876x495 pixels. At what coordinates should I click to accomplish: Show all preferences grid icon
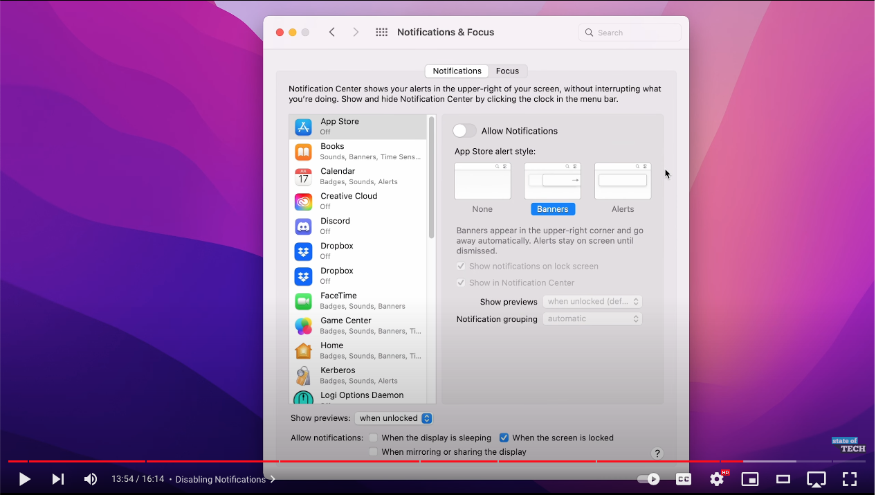coord(381,32)
